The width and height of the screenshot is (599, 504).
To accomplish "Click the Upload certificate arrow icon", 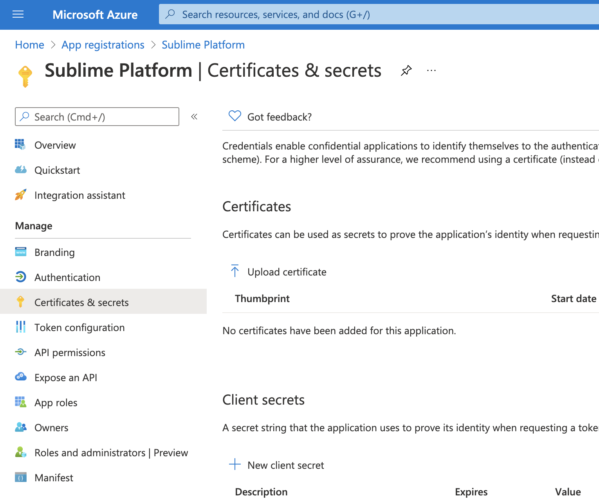I will coord(235,271).
